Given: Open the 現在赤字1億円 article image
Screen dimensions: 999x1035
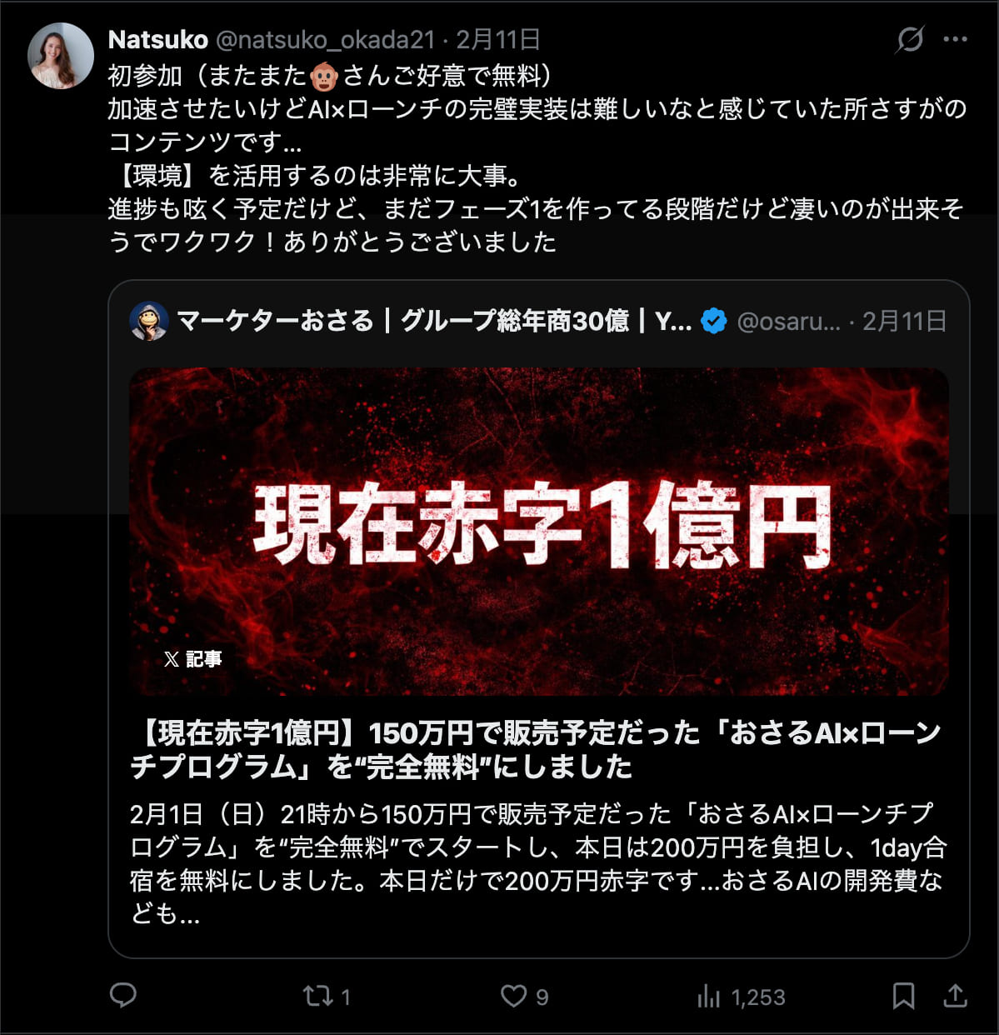Looking at the screenshot, I should 539,532.
